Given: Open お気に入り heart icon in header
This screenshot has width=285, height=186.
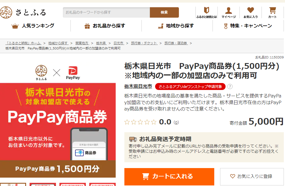Looking at the screenshot, I should [251, 12].
